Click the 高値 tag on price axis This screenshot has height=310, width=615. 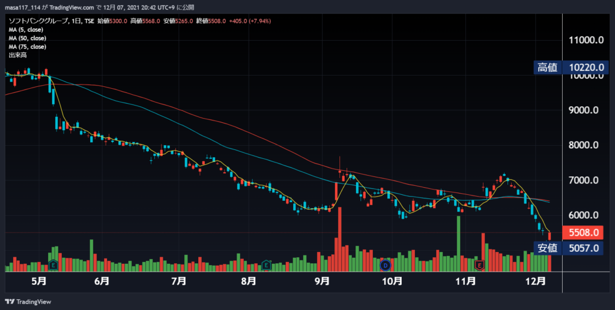pyautogui.click(x=548, y=67)
